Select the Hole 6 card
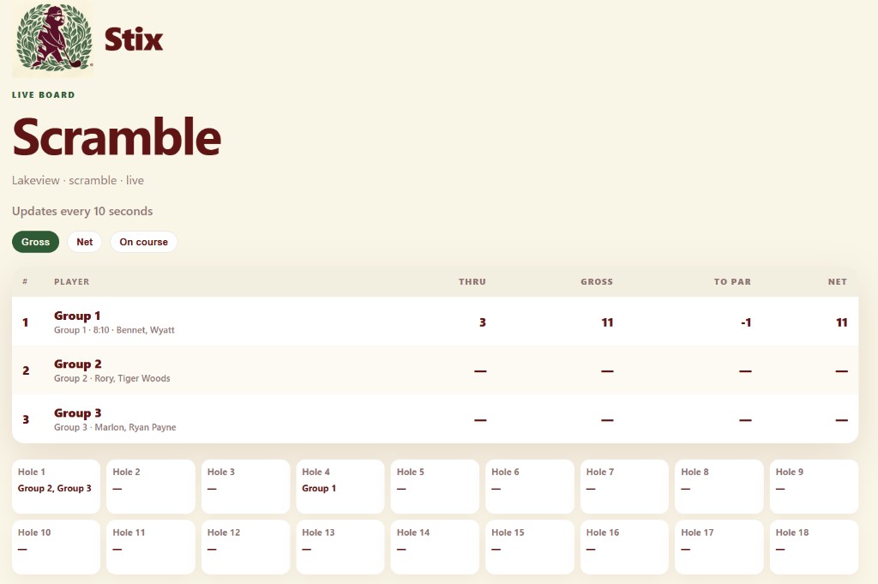Image resolution: width=878 pixels, height=584 pixels. point(529,486)
